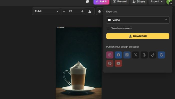Publish design to TikTok
The image size is (175, 99).
(x=153, y=55)
